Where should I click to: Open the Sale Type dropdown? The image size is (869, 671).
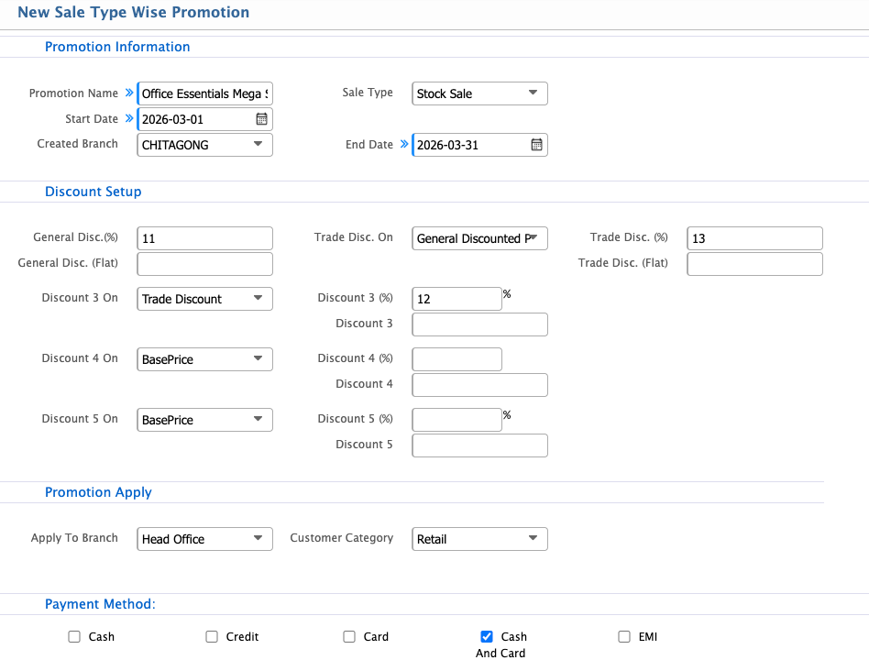coord(479,93)
